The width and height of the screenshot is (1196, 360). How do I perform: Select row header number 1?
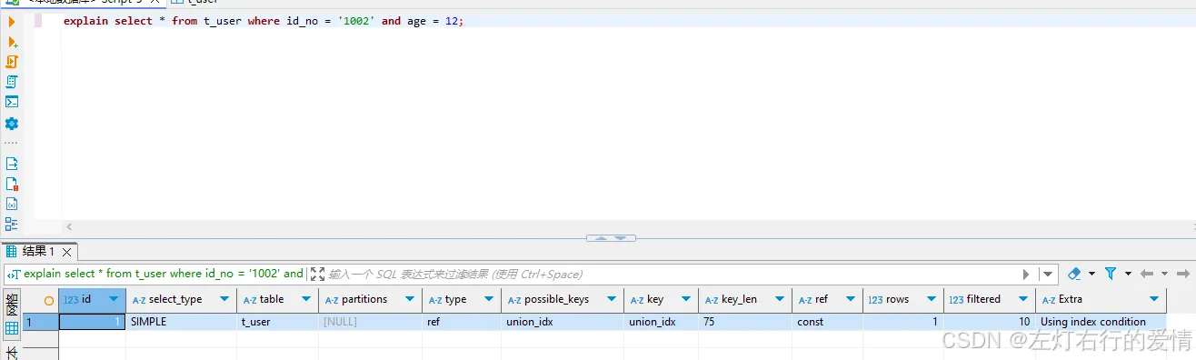40,322
